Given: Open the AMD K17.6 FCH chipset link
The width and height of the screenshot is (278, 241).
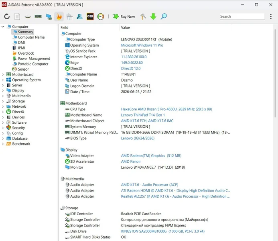Looking at the screenshot, I should pos(147,121).
